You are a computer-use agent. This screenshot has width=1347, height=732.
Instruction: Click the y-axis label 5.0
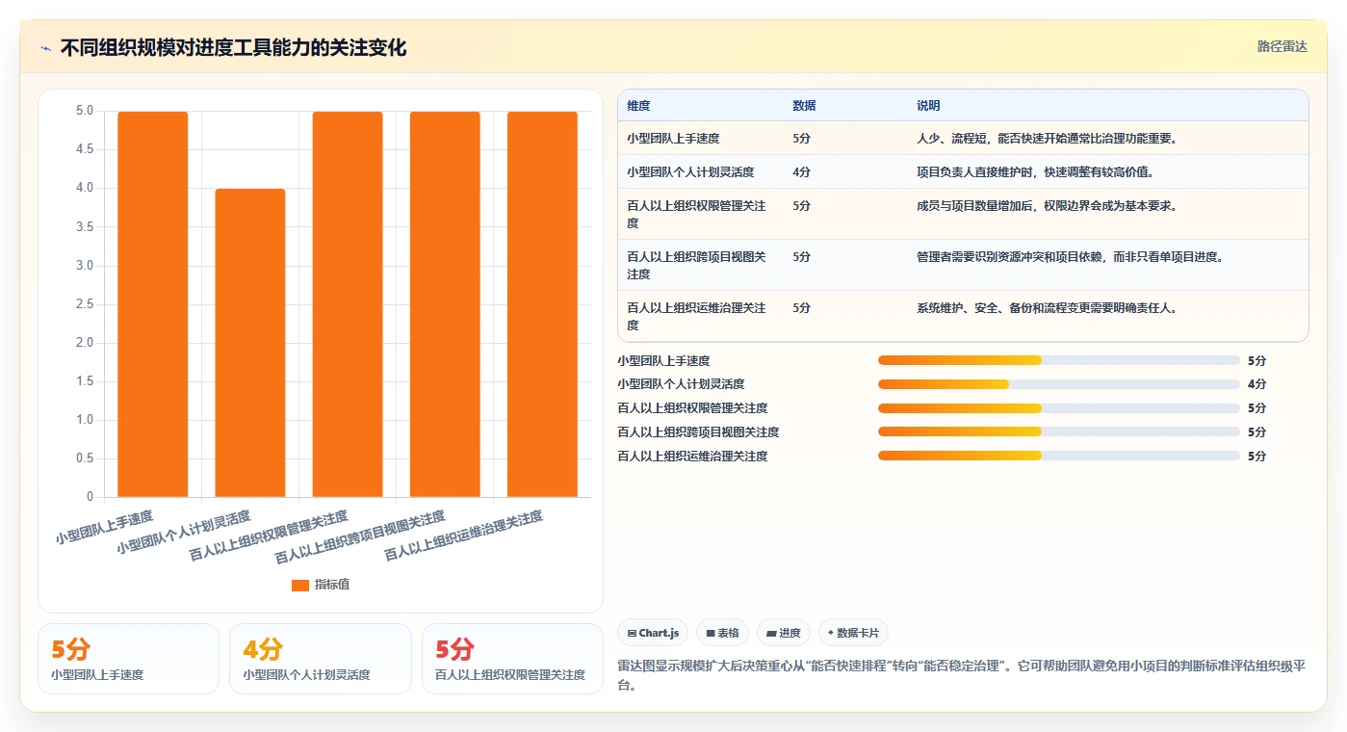point(85,111)
